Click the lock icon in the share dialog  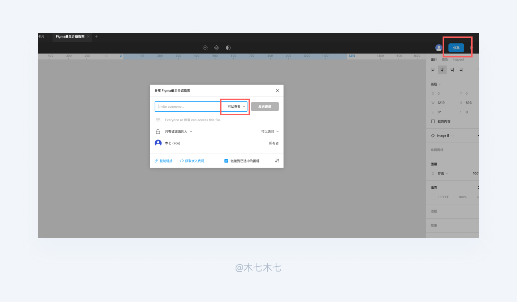pyautogui.click(x=158, y=131)
